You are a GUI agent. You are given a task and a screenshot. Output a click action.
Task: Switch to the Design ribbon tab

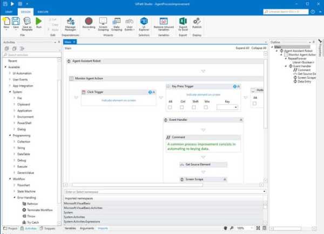click(x=25, y=12)
